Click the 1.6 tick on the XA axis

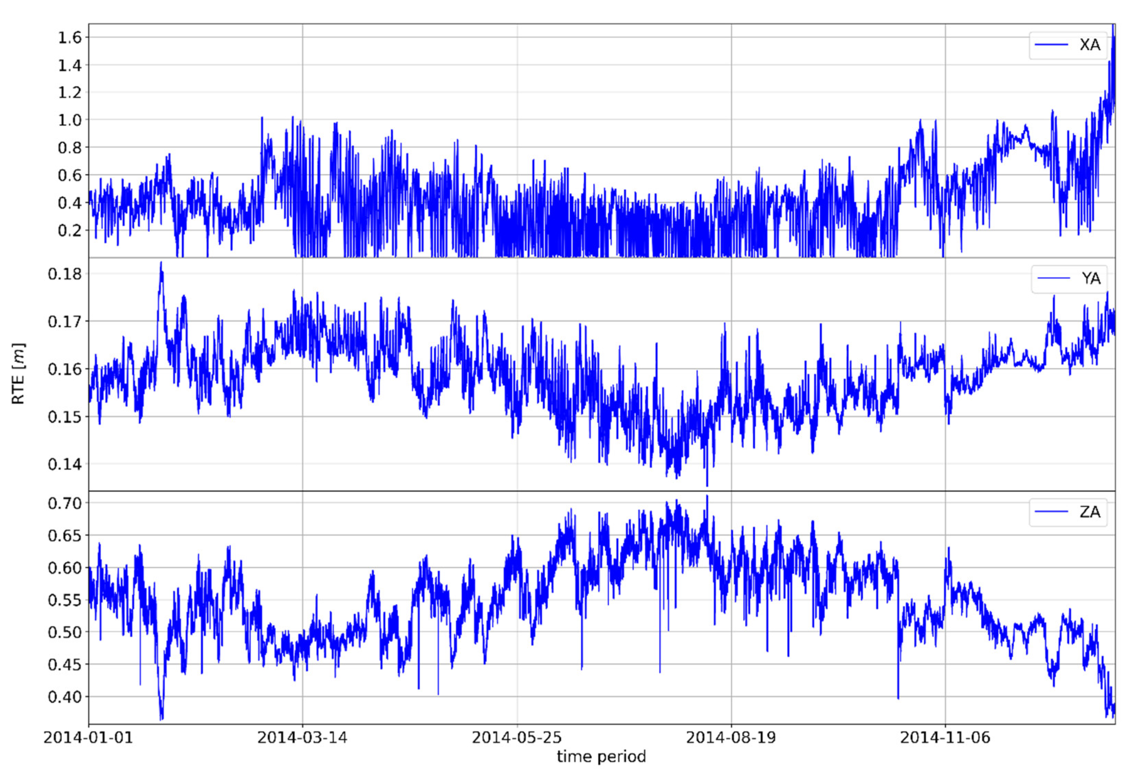[69, 38]
